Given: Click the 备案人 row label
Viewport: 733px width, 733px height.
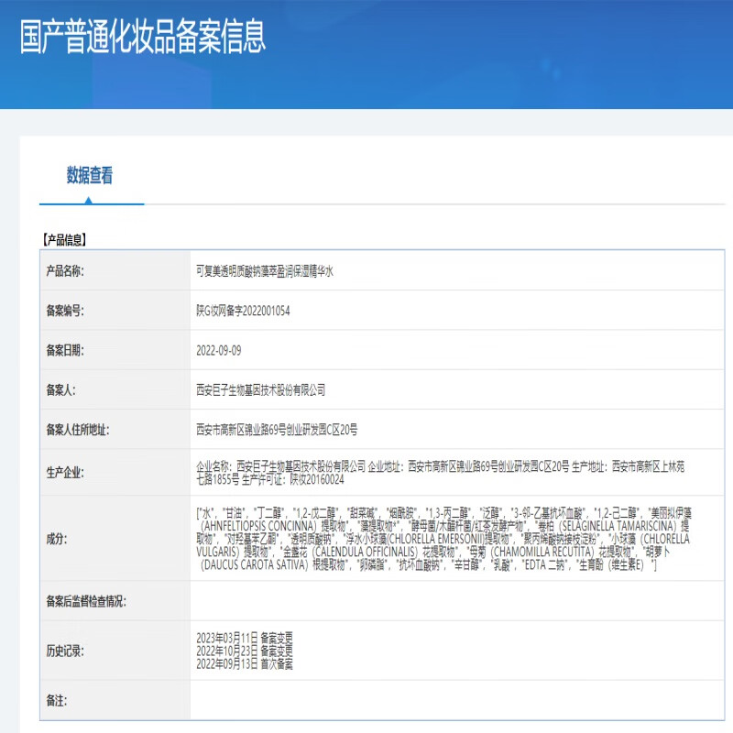Looking at the screenshot, I should [60, 389].
